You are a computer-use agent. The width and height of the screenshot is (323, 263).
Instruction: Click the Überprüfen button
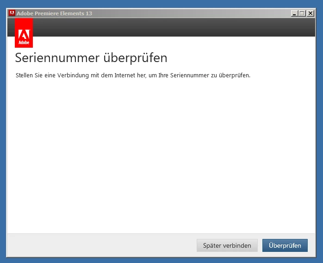point(285,245)
